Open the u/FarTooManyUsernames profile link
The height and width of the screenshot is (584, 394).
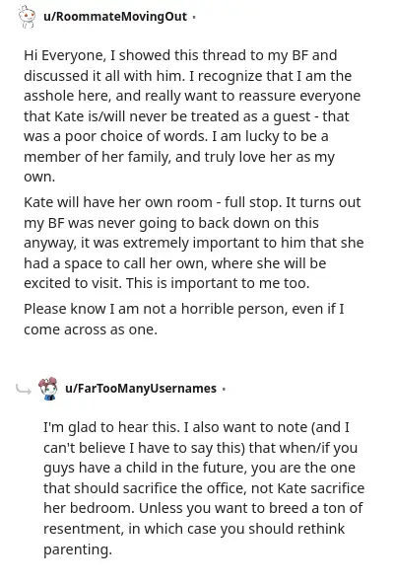point(141,388)
